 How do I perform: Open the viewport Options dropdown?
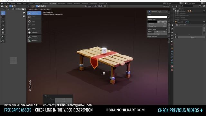tap(166, 6)
